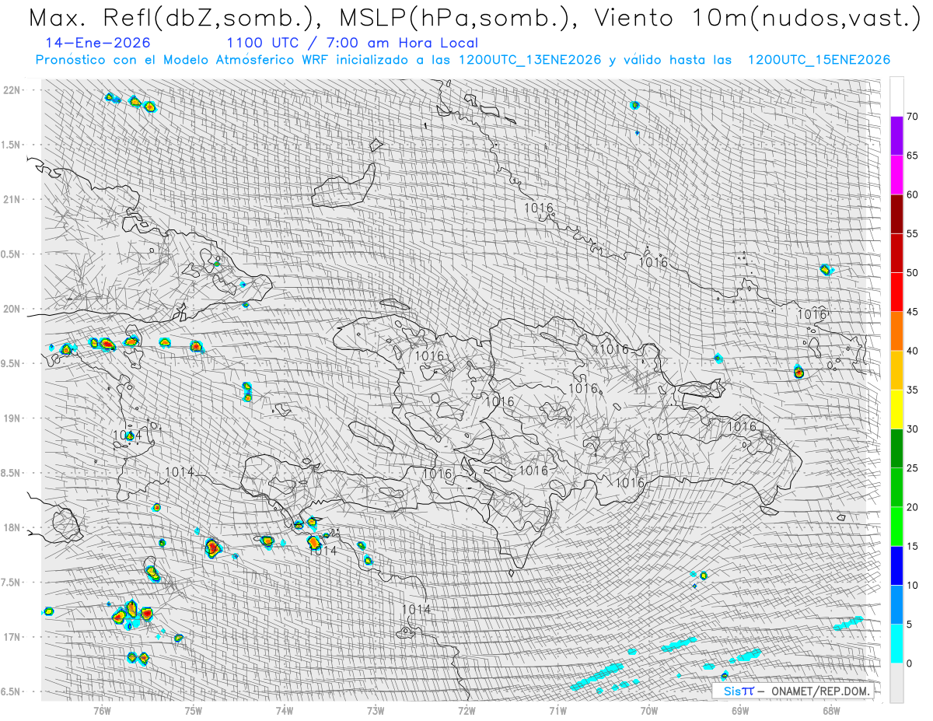This screenshot has height=721, width=933.
Task: Select the '18N' latitude label
Action: pos(12,528)
